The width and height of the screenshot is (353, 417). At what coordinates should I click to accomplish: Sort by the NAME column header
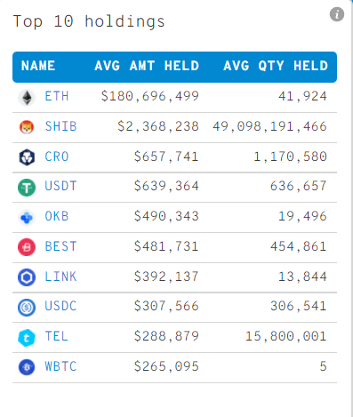[38, 66]
